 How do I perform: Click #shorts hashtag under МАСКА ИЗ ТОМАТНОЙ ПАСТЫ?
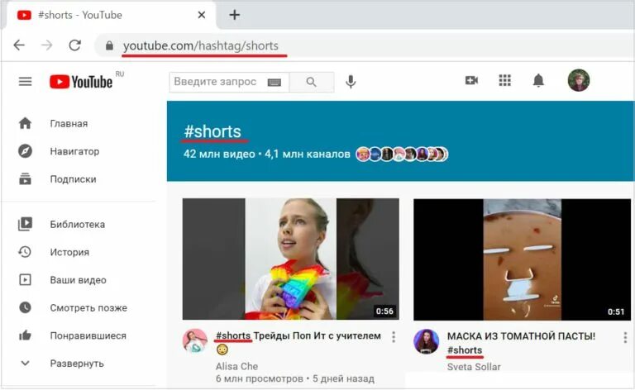click(x=465, y=350)
